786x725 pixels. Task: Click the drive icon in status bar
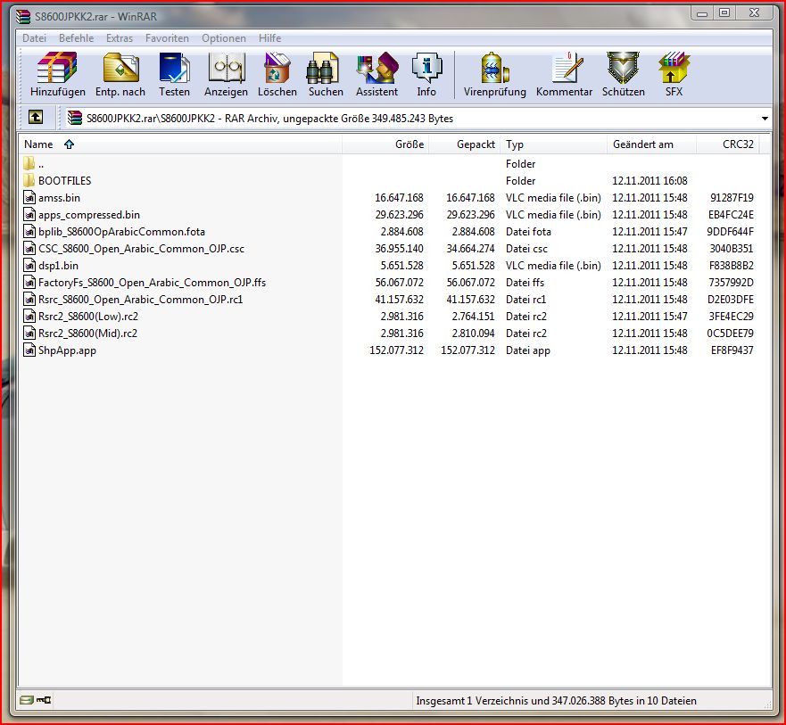coord(27,699)
